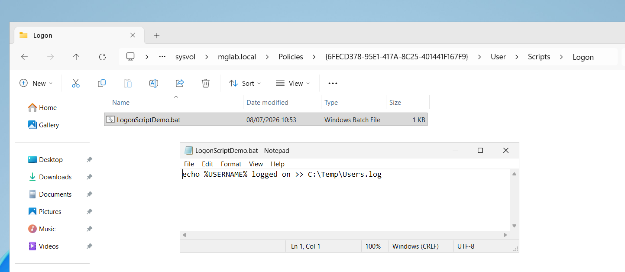Open the Sort dropdown
This screenshot has height=272, width=625.
click(245, 83)
